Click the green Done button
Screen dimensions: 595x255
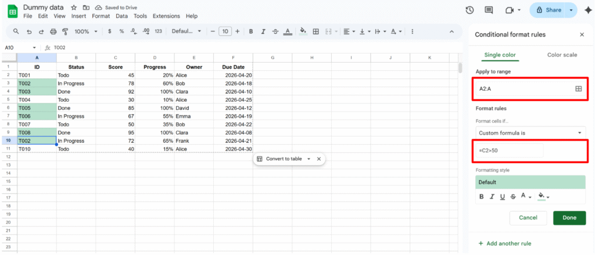pyautogui.click(x=569, y=218)
